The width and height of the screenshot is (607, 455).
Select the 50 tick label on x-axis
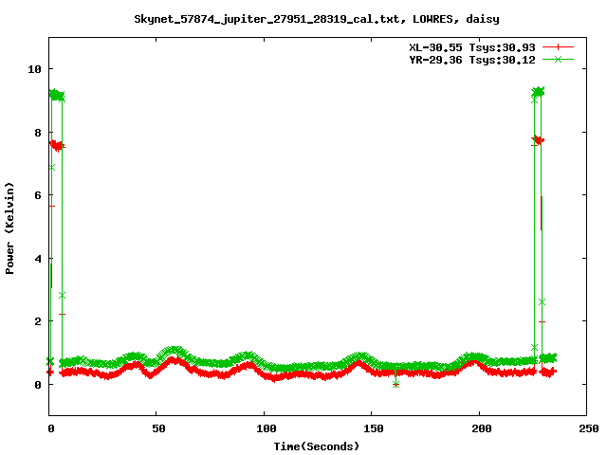pos(157,428)
